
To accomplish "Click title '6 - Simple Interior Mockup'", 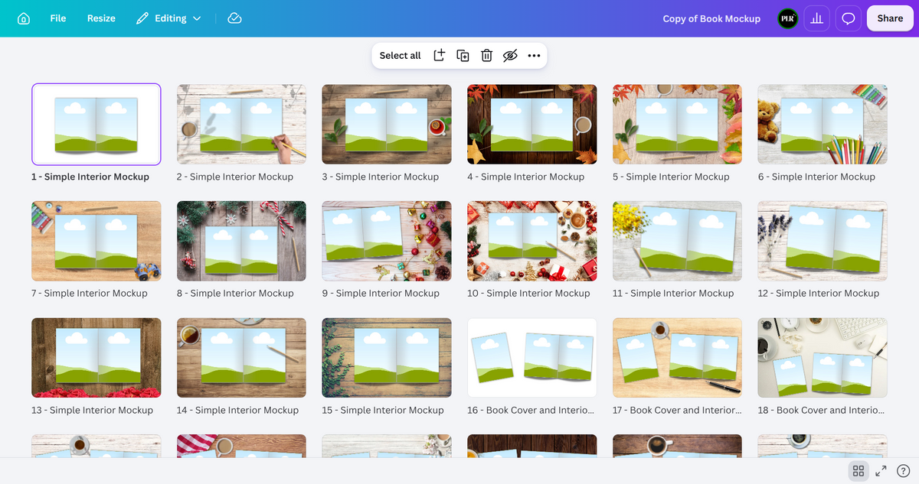I will (816, 177).
